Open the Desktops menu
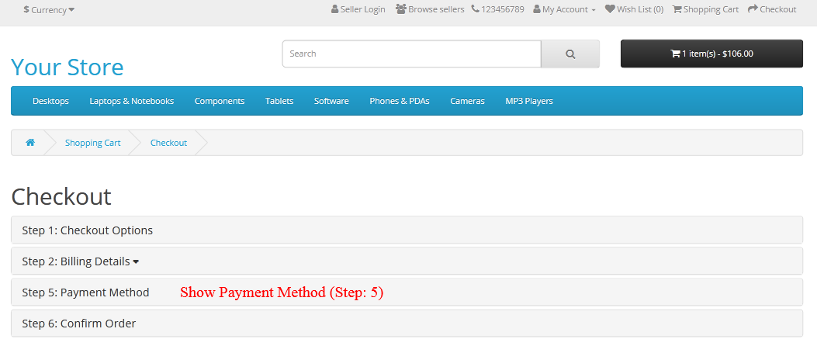Image resolution: width=817 pixels, height=353 pixels. tap(50, 101)
